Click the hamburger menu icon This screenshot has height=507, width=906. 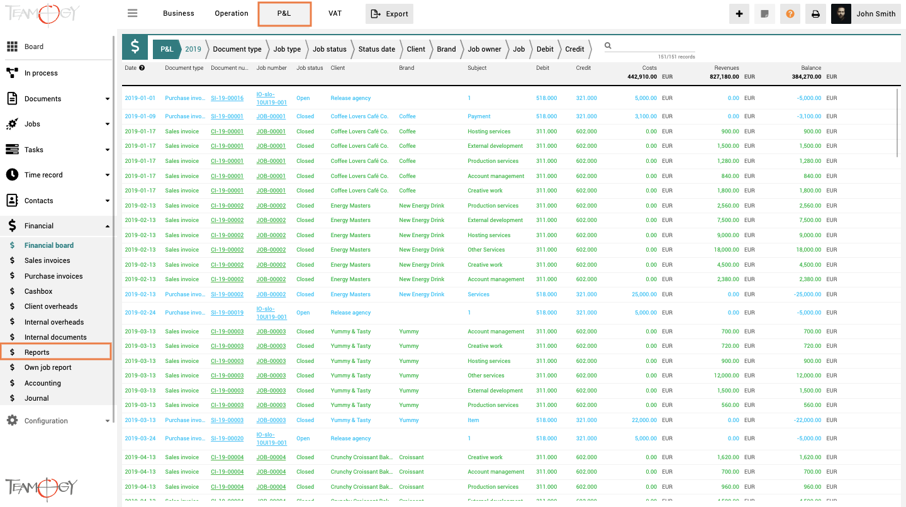point(132,13)
